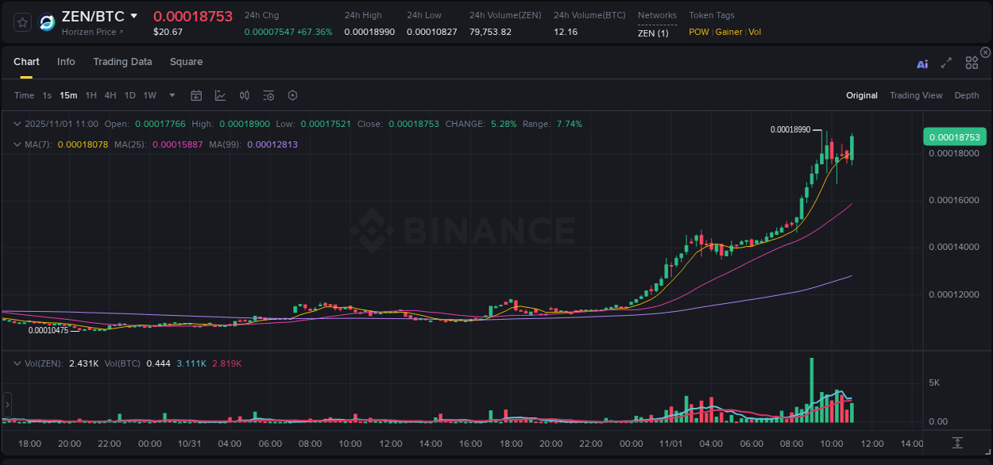Open chart settings via hexagon icon
The height and width of the screenshot is (465, 993).
pyautogui.click(x=292, y=95)
